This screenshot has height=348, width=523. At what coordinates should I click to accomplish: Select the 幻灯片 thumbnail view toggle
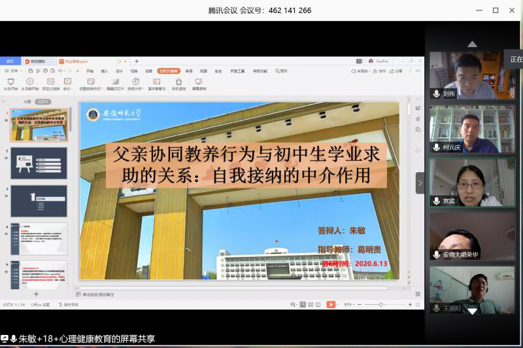[x=43, y=102]
